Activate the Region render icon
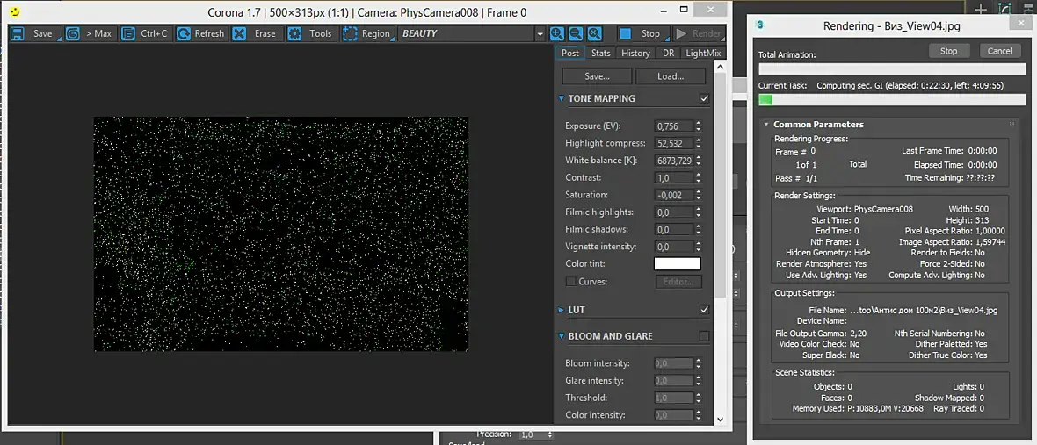 tap(350, 33)
